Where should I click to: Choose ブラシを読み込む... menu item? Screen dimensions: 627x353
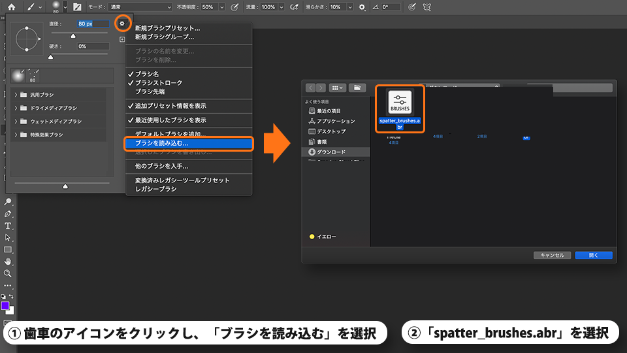click(189, 143)
